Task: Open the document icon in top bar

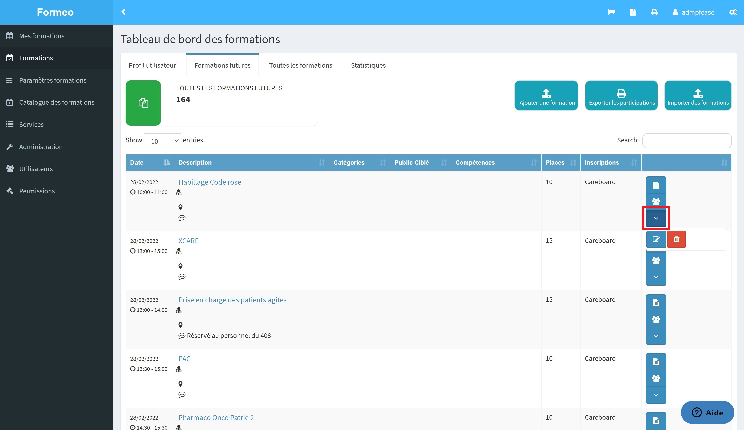Action: 633,12
